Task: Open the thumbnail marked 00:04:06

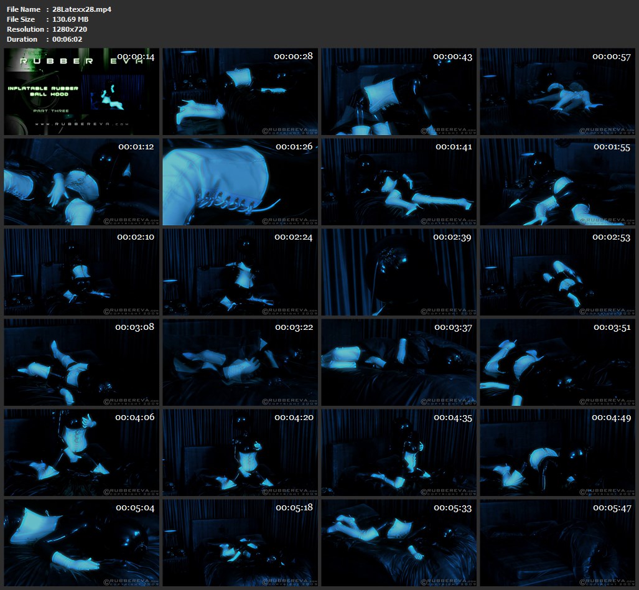Action: click(x=82, y=452)
